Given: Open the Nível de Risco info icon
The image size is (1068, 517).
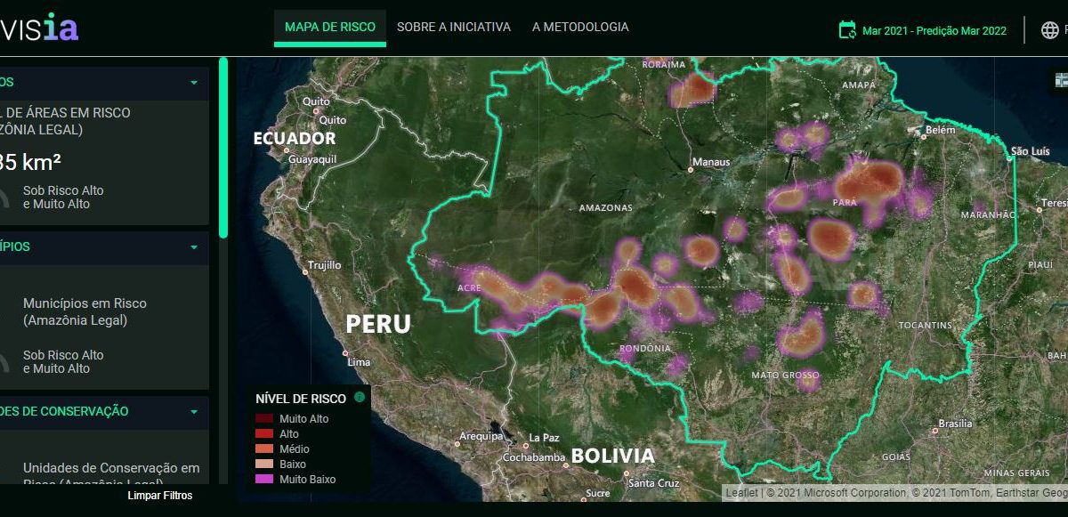Looking at the screenshot, I should click(x=360, y=398).
